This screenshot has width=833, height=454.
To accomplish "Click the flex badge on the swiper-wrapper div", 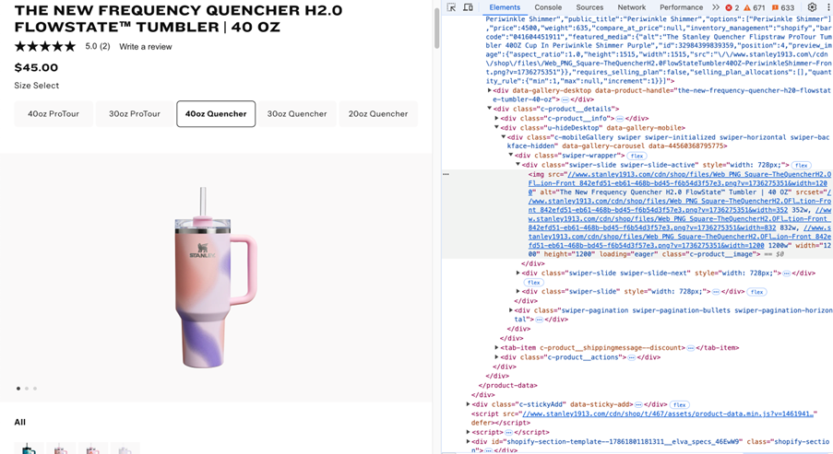I will [637, 156].
